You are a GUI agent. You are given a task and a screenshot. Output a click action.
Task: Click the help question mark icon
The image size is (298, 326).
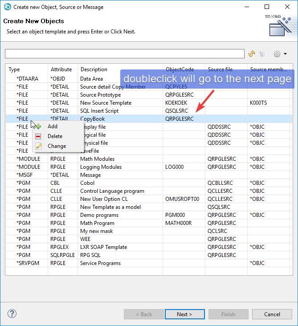tap(12, 314)
